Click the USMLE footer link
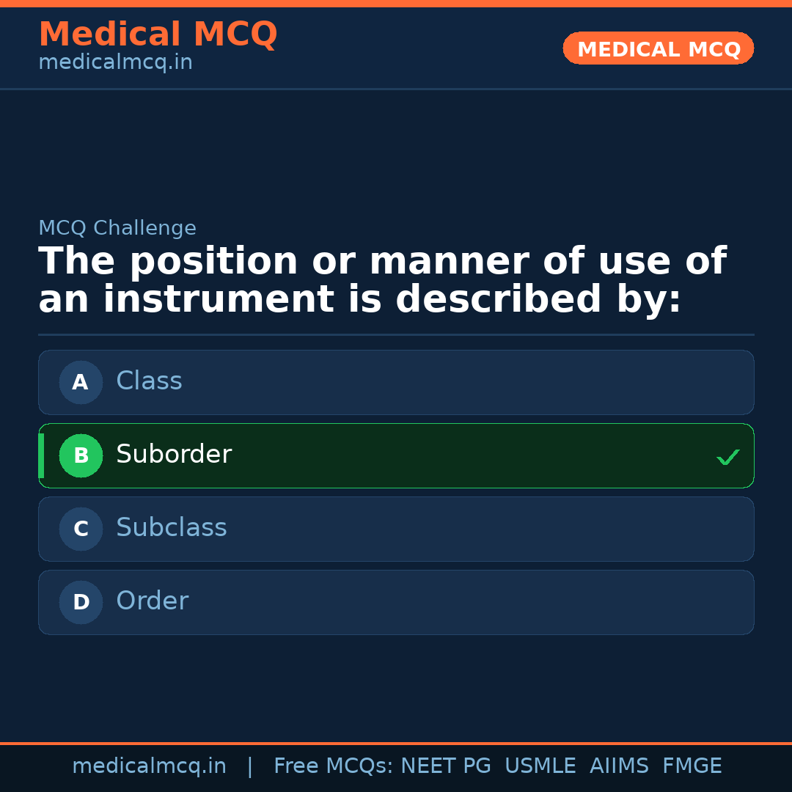The width and height of the screenshot is (792, 792). (x=540, y=766)
